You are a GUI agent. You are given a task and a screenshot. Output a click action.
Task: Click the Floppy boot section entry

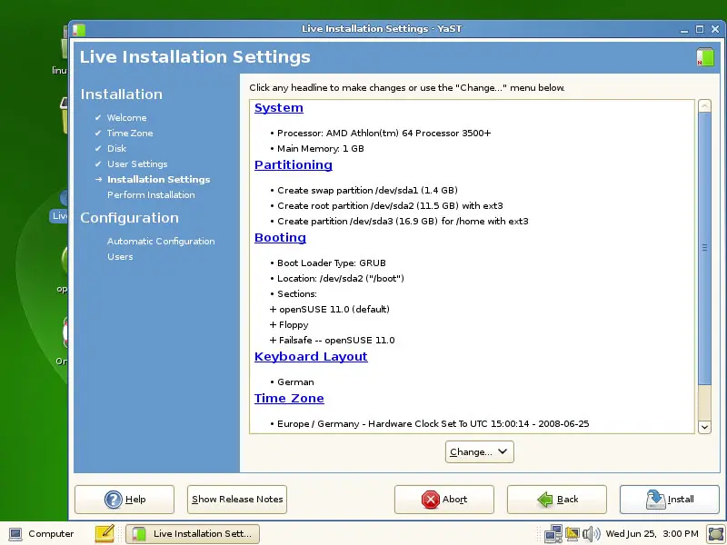click(x=289, y=325)
